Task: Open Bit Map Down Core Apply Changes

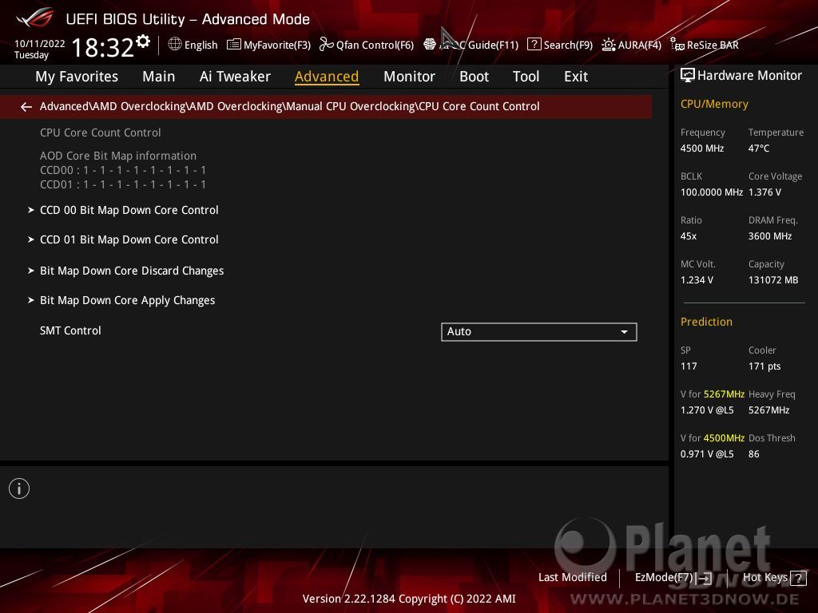Action: coord(127,301)
